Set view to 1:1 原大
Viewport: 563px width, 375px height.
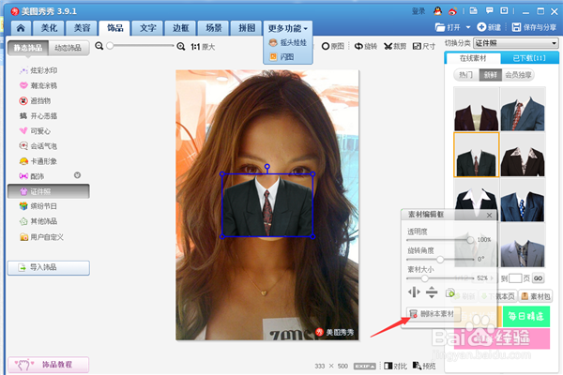[203, 47]
